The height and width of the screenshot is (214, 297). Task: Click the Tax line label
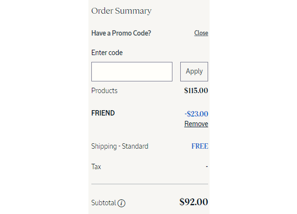point(96,167)
